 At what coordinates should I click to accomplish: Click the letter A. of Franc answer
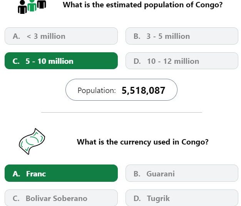tap(16, 174)
